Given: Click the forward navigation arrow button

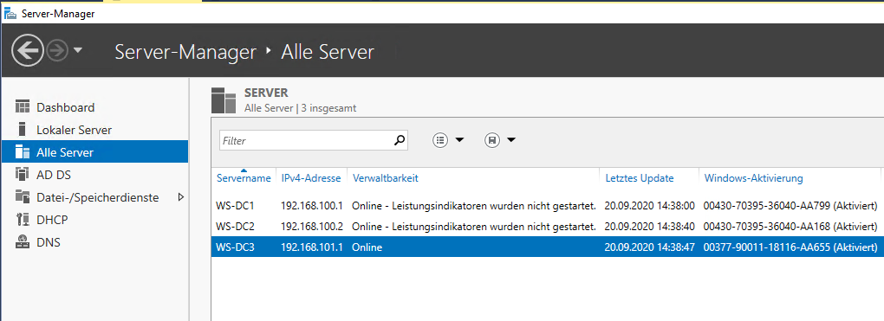Looking at the screenshot, I should point(57,51).
